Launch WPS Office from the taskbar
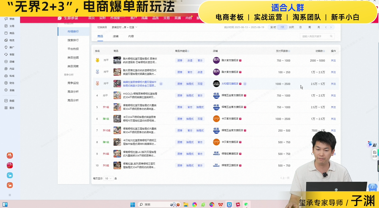 coord(220,204)
